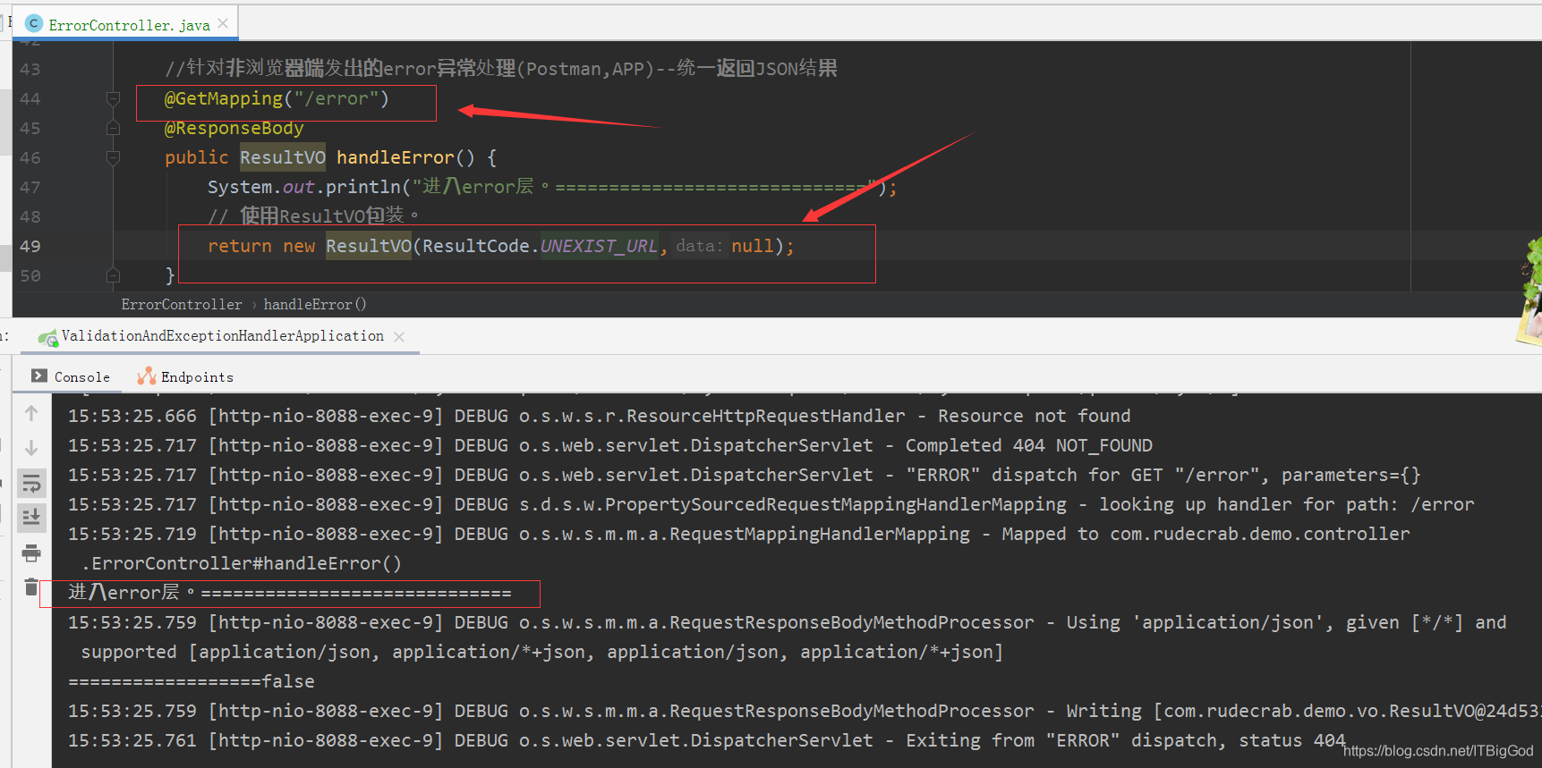Image resolution: width=1542 pixels, height=768 pixels.
Task: Click System.out.println statement on line 47
Action: (552, 187)
